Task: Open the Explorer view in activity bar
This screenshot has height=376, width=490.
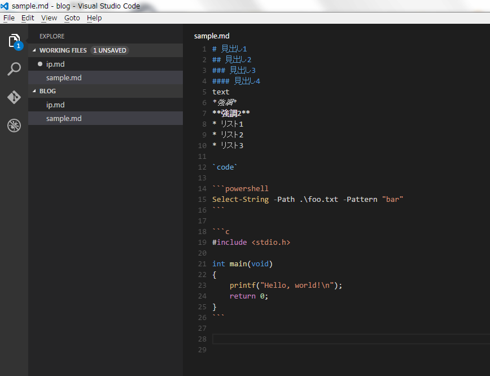Action: coord(14,41)
